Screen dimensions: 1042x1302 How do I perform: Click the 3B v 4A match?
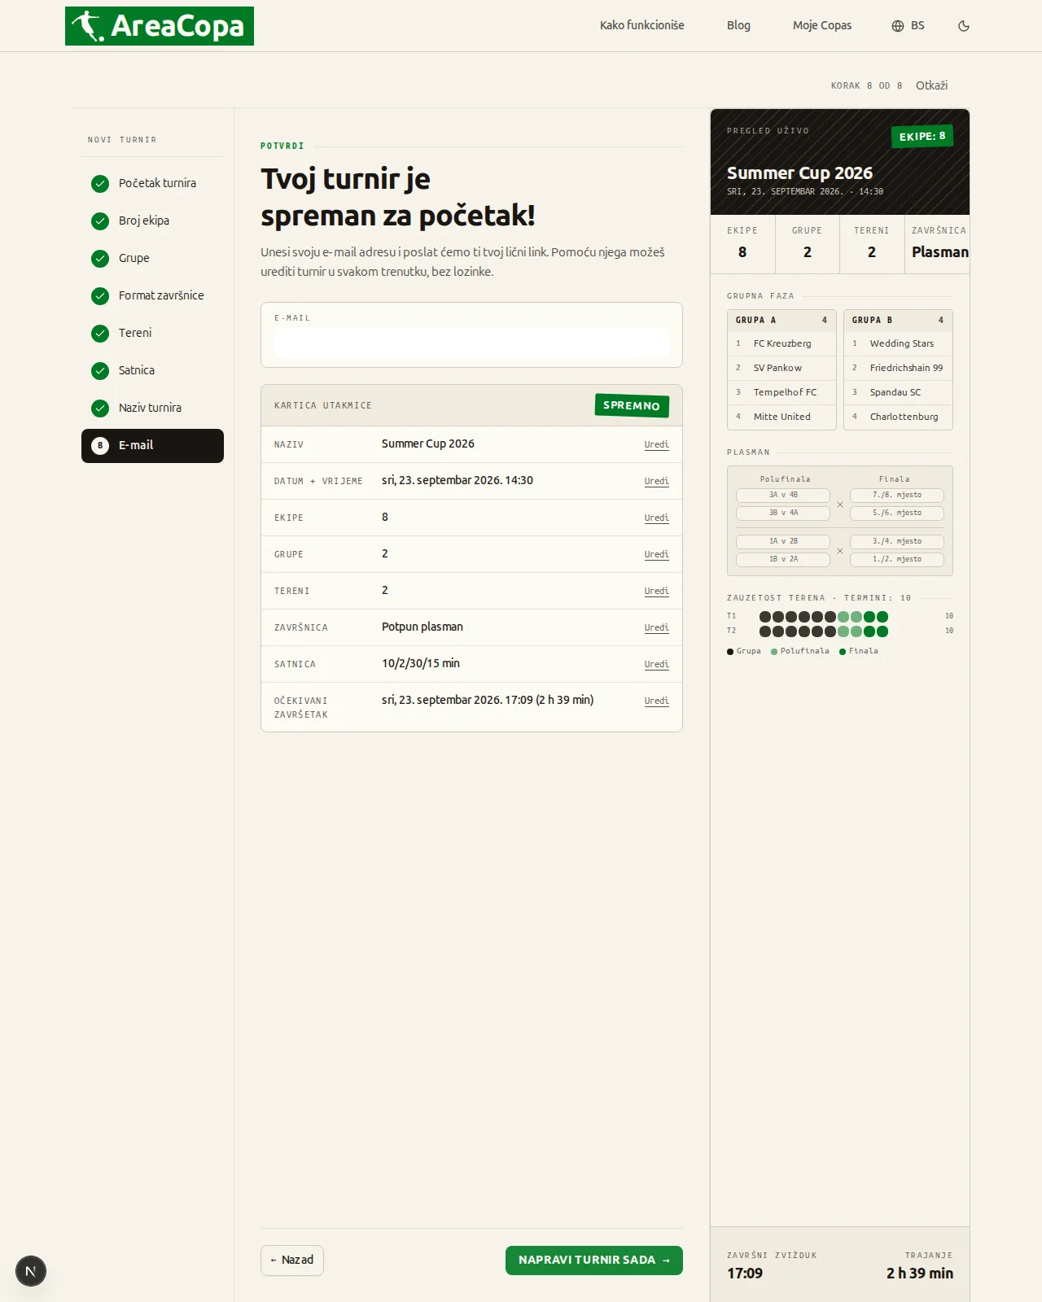(783, 513)
